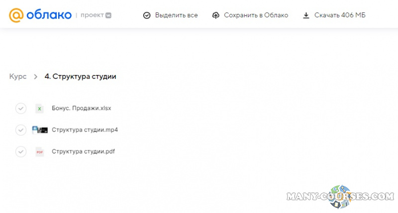Click the orange @ Облако logo icon
The width and height of the screenshot is (398, 213).
tap(16, 15)
